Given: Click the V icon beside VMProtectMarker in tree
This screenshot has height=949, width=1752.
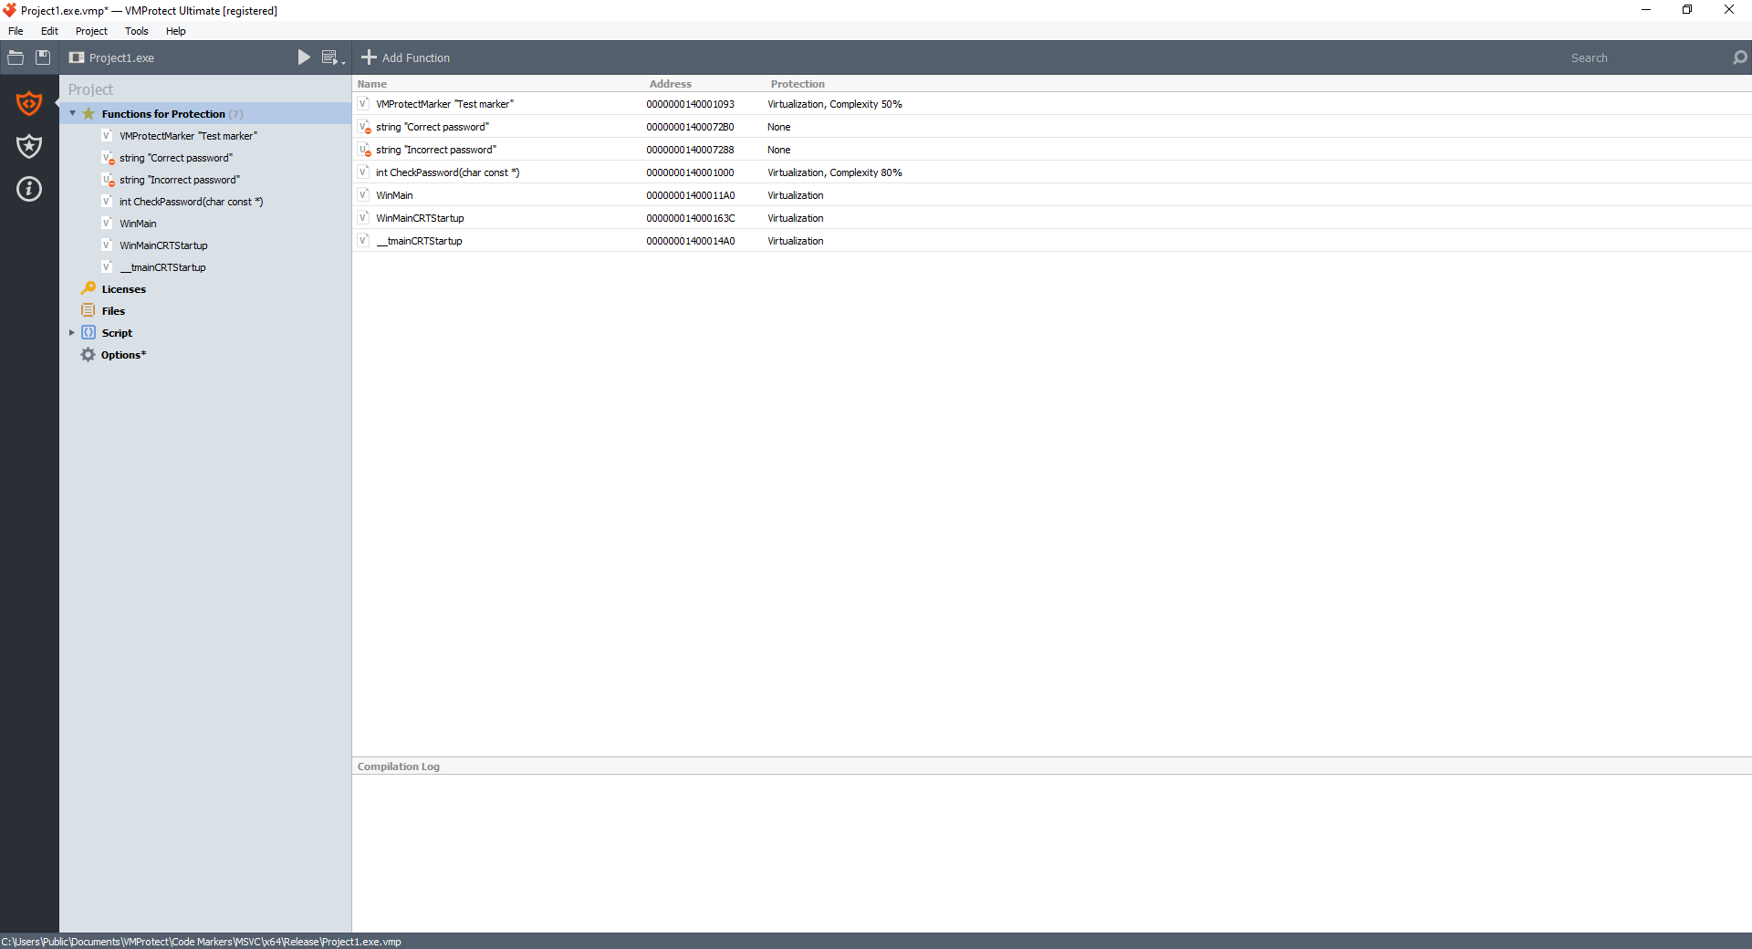Looking at the screenshot, I should (107, 135).
